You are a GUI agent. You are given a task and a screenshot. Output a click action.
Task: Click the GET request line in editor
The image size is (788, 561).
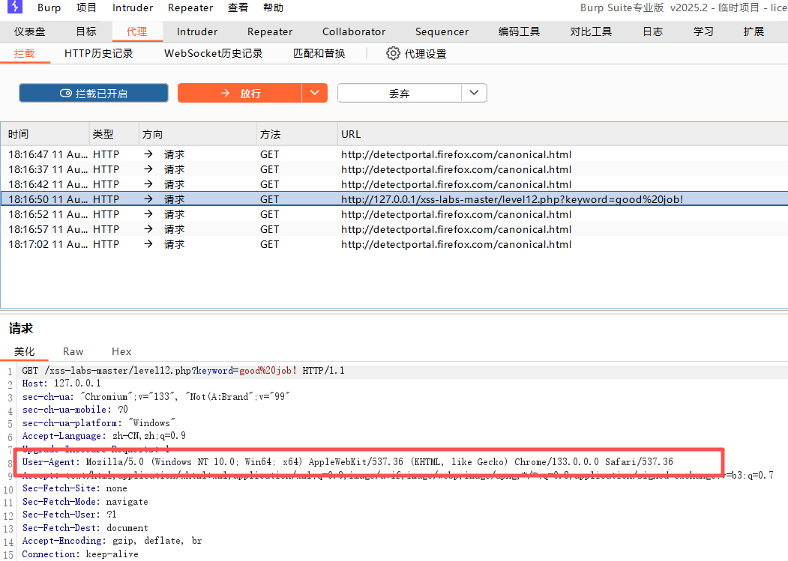[x=183, y=371]
